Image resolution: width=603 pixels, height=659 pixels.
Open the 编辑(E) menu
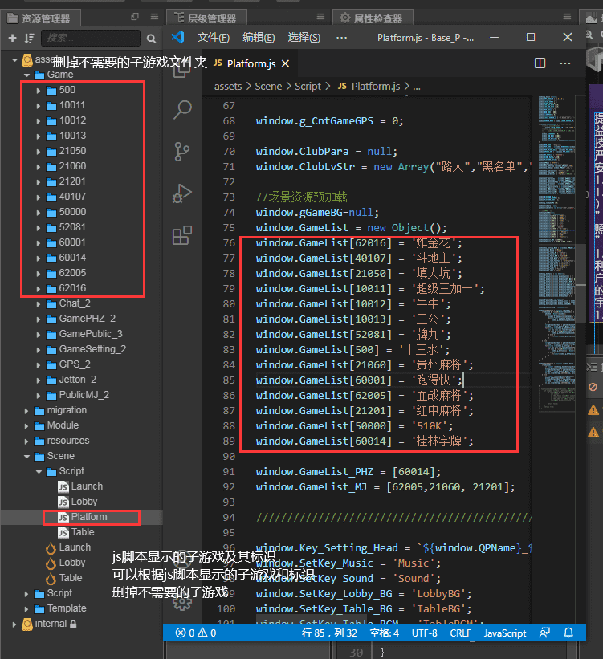pyautogui.click(x=259, y=37)
